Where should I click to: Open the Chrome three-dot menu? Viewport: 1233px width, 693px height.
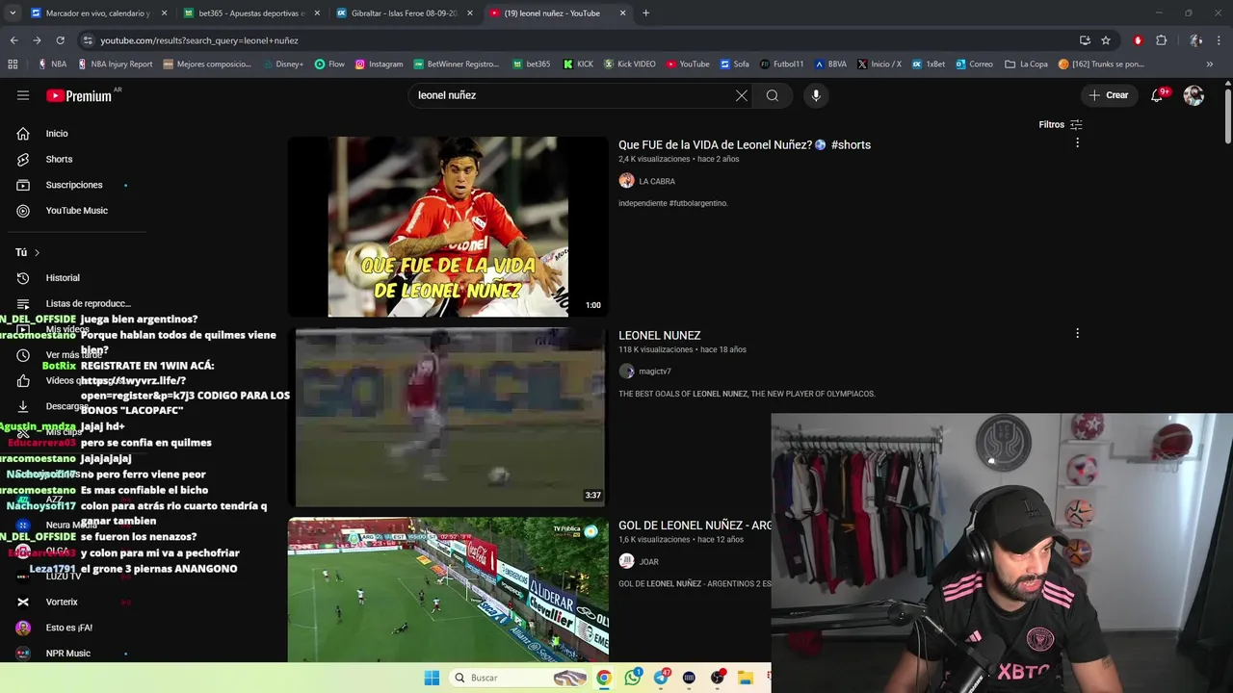coord(1220,40)
